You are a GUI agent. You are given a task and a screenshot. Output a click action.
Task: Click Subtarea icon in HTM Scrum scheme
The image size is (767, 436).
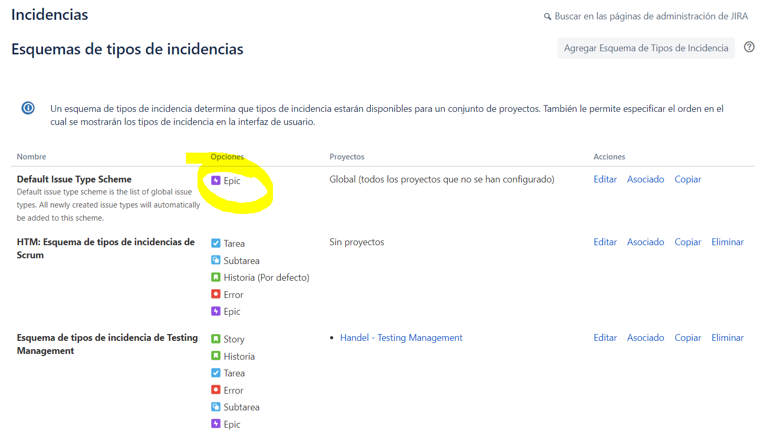pos(216,260)
